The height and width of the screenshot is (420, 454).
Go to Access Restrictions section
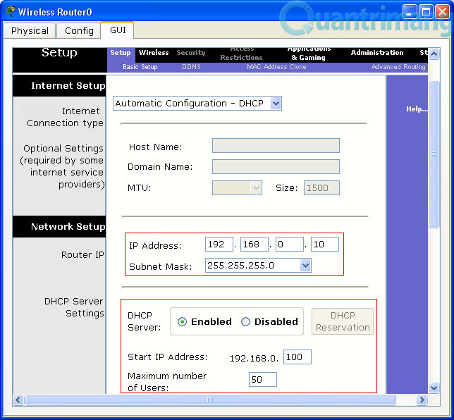[x=241, y=54]
